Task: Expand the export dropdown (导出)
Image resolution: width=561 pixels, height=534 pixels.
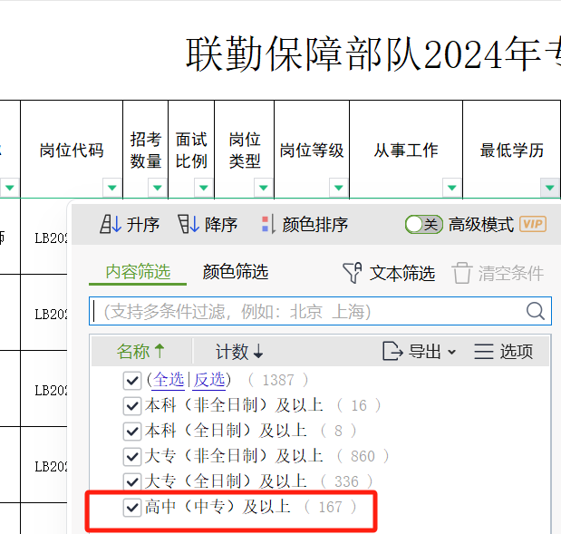Action: 419,352
